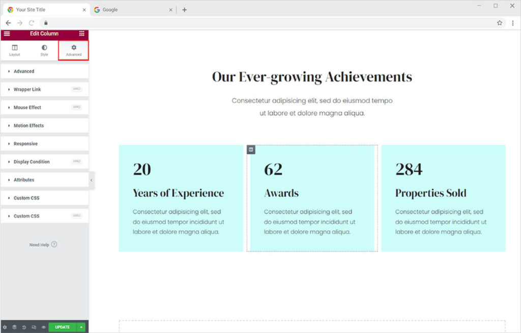Switch to the Style tab
521x333 pixels.
44,50
